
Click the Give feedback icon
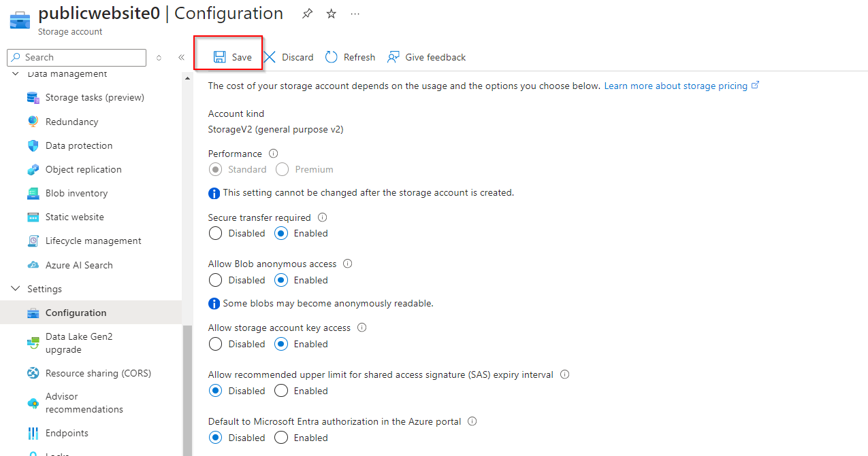[x=393, y=57]
